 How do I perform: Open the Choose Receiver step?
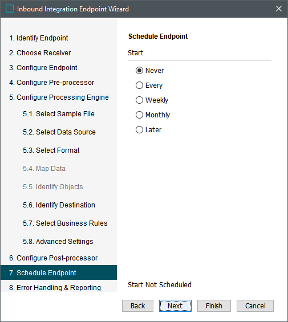click(40, 53)
